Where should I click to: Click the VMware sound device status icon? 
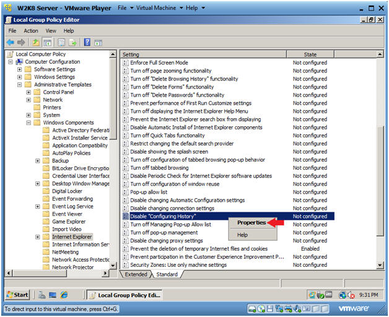pyautogui.click(x=297, y=309)
